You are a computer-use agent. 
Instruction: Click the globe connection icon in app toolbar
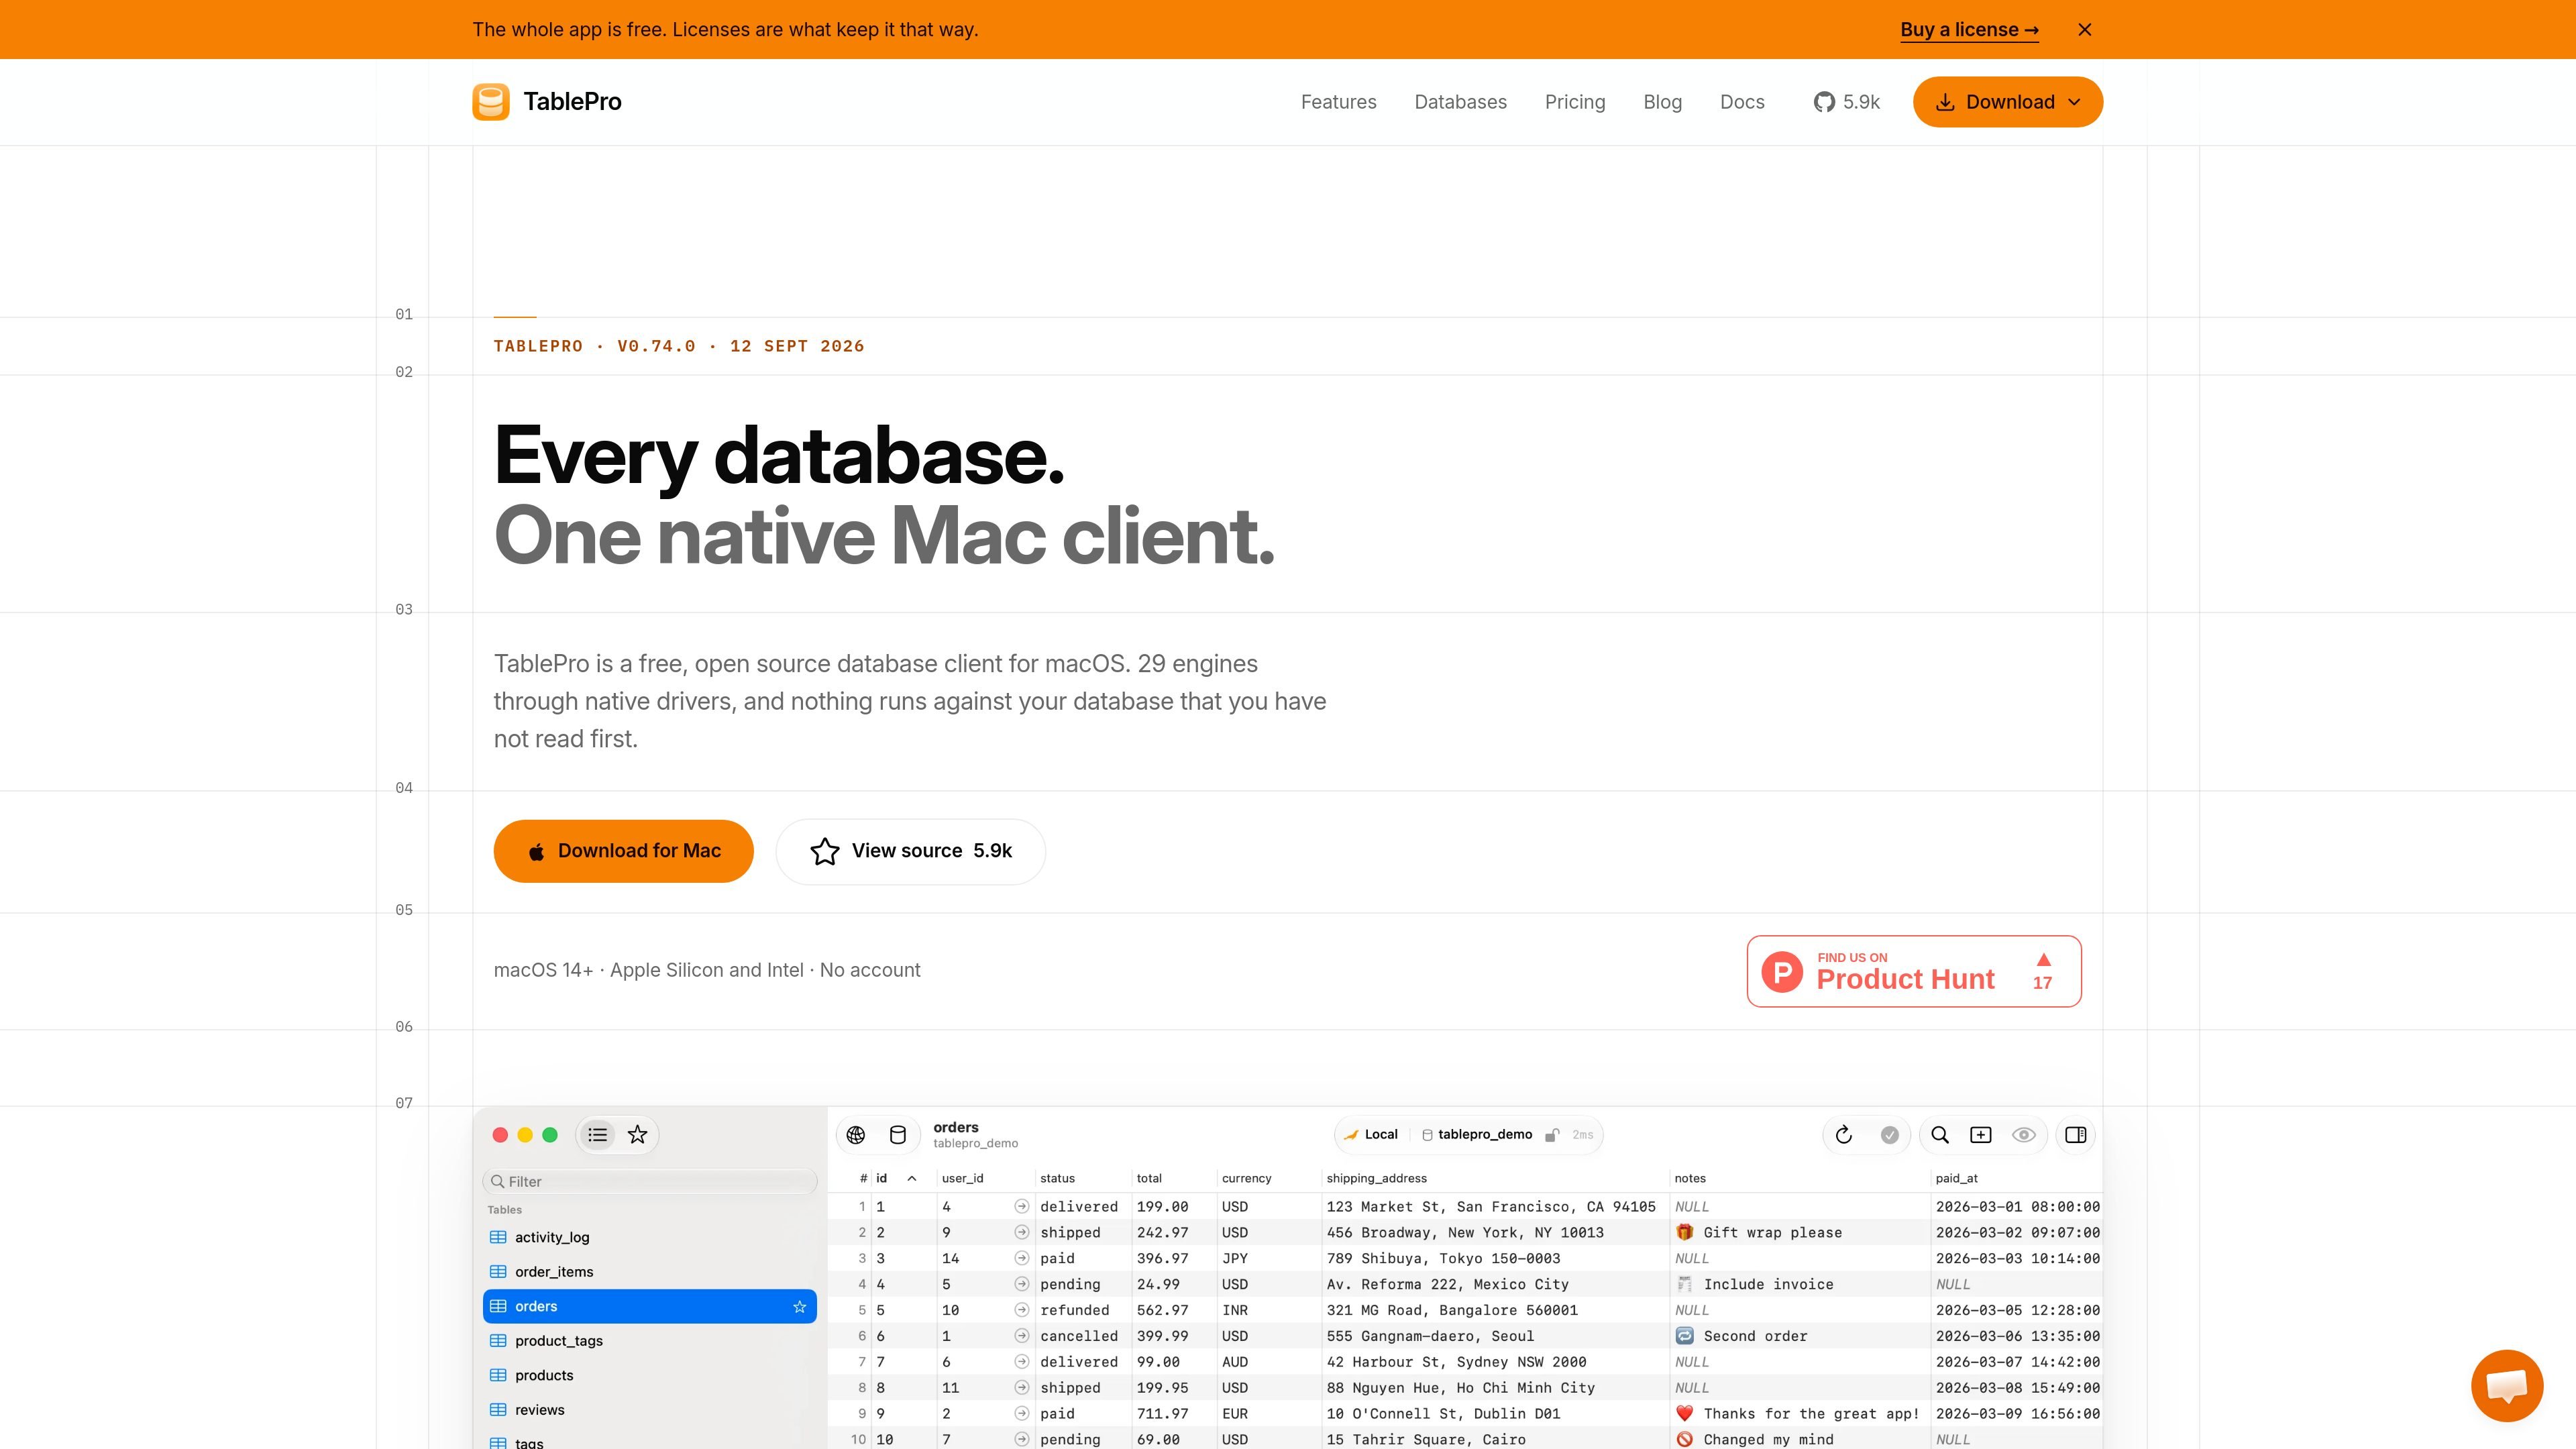856,1135
